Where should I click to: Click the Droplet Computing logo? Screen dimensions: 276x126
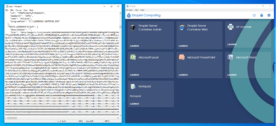tap(144, 15)
